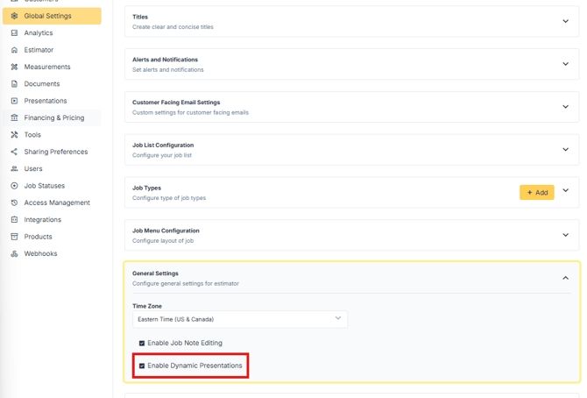Open the Integrations menu item
Screen dimensions: 587x398
point(42,220)
